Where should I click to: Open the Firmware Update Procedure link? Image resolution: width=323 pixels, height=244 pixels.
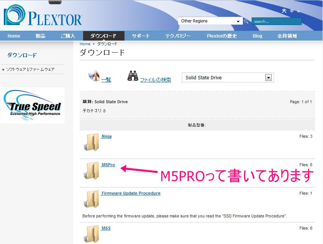click(131, 193)
